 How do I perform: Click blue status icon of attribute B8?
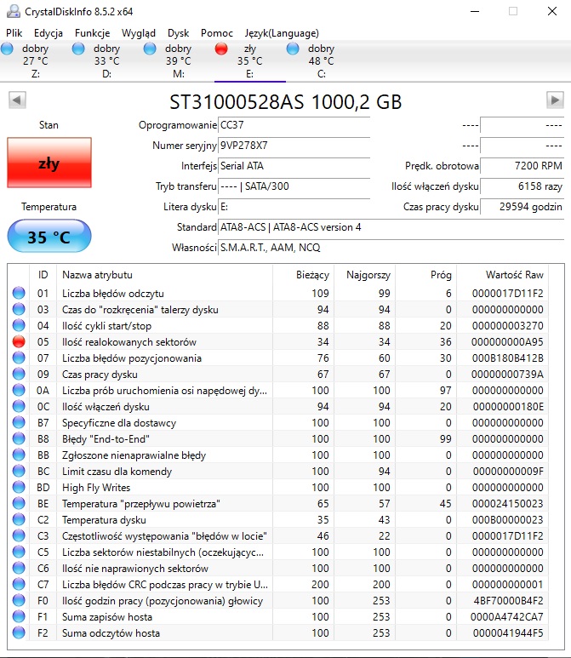[x=19, y=438]
